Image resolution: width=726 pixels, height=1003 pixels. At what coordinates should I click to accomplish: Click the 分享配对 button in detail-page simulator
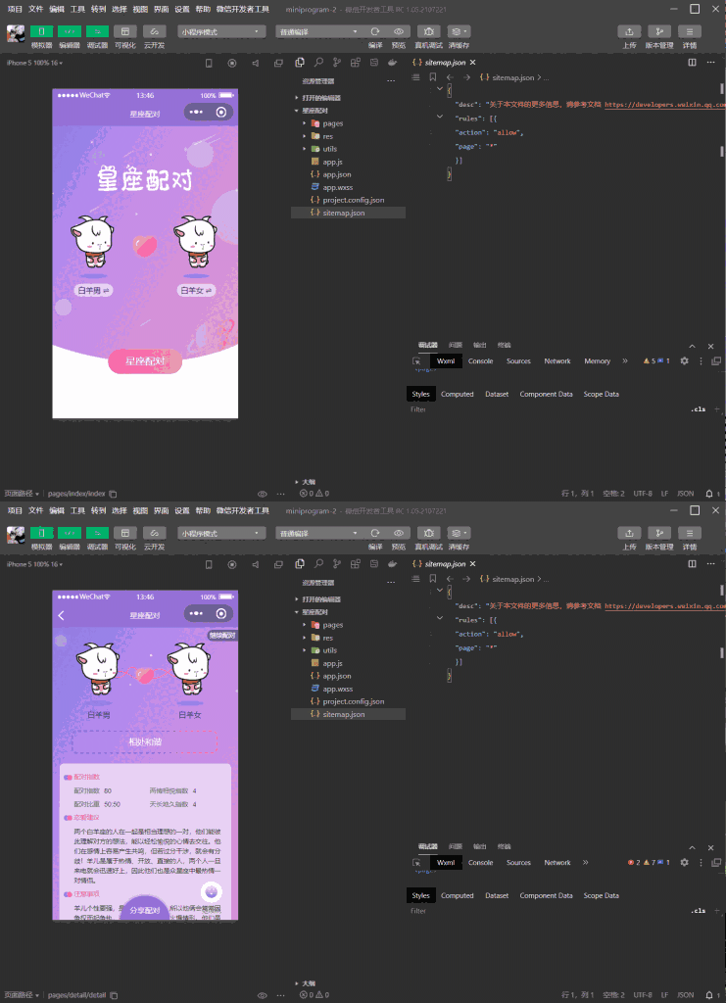coord(145,908)
